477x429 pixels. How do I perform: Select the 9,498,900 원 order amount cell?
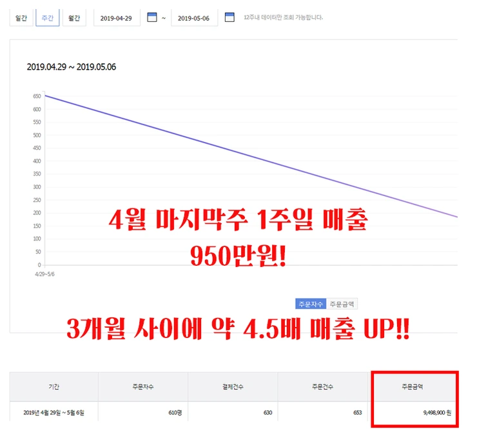coord(412,412)
